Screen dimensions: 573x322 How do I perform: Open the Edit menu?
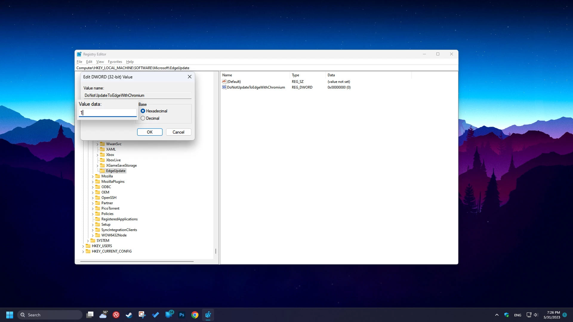(x=89, y=62)
